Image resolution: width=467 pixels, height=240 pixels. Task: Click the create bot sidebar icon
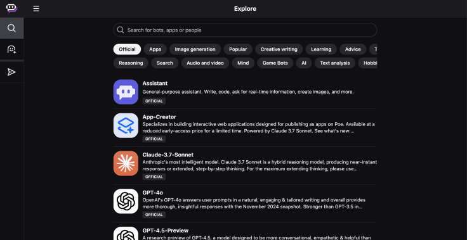pos(11,49)
